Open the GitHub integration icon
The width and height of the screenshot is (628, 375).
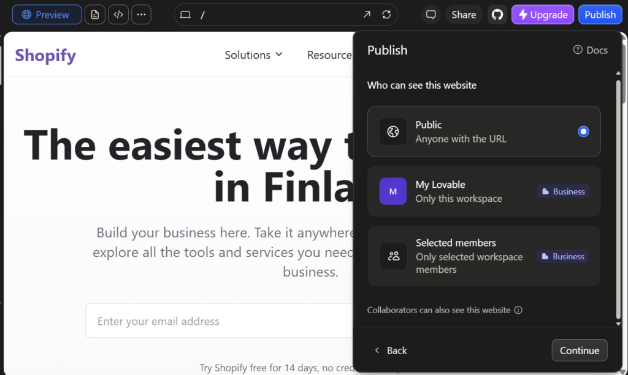[x=497, y=15]
